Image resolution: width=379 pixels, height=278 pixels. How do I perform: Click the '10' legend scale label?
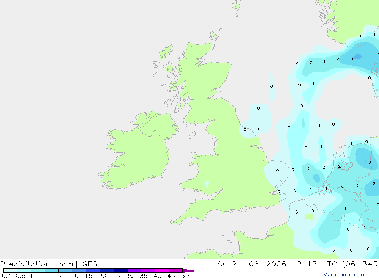pyautogui.click(x=75, y=276)
